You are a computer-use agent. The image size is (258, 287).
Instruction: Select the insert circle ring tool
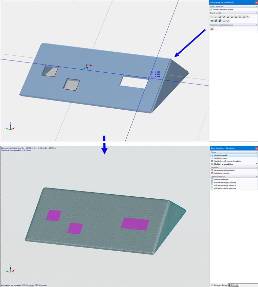pos(240,17)
